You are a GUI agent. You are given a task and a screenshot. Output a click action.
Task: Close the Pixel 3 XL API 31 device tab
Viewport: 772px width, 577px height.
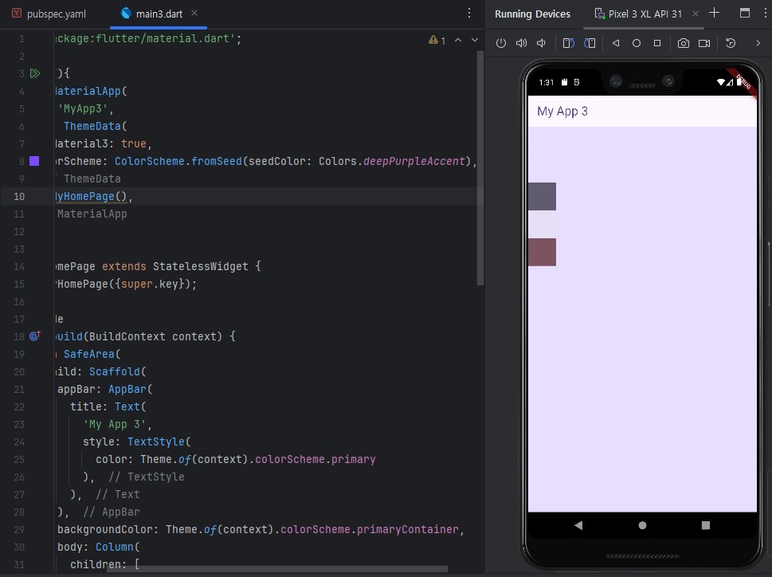click(x=696, y=14)
